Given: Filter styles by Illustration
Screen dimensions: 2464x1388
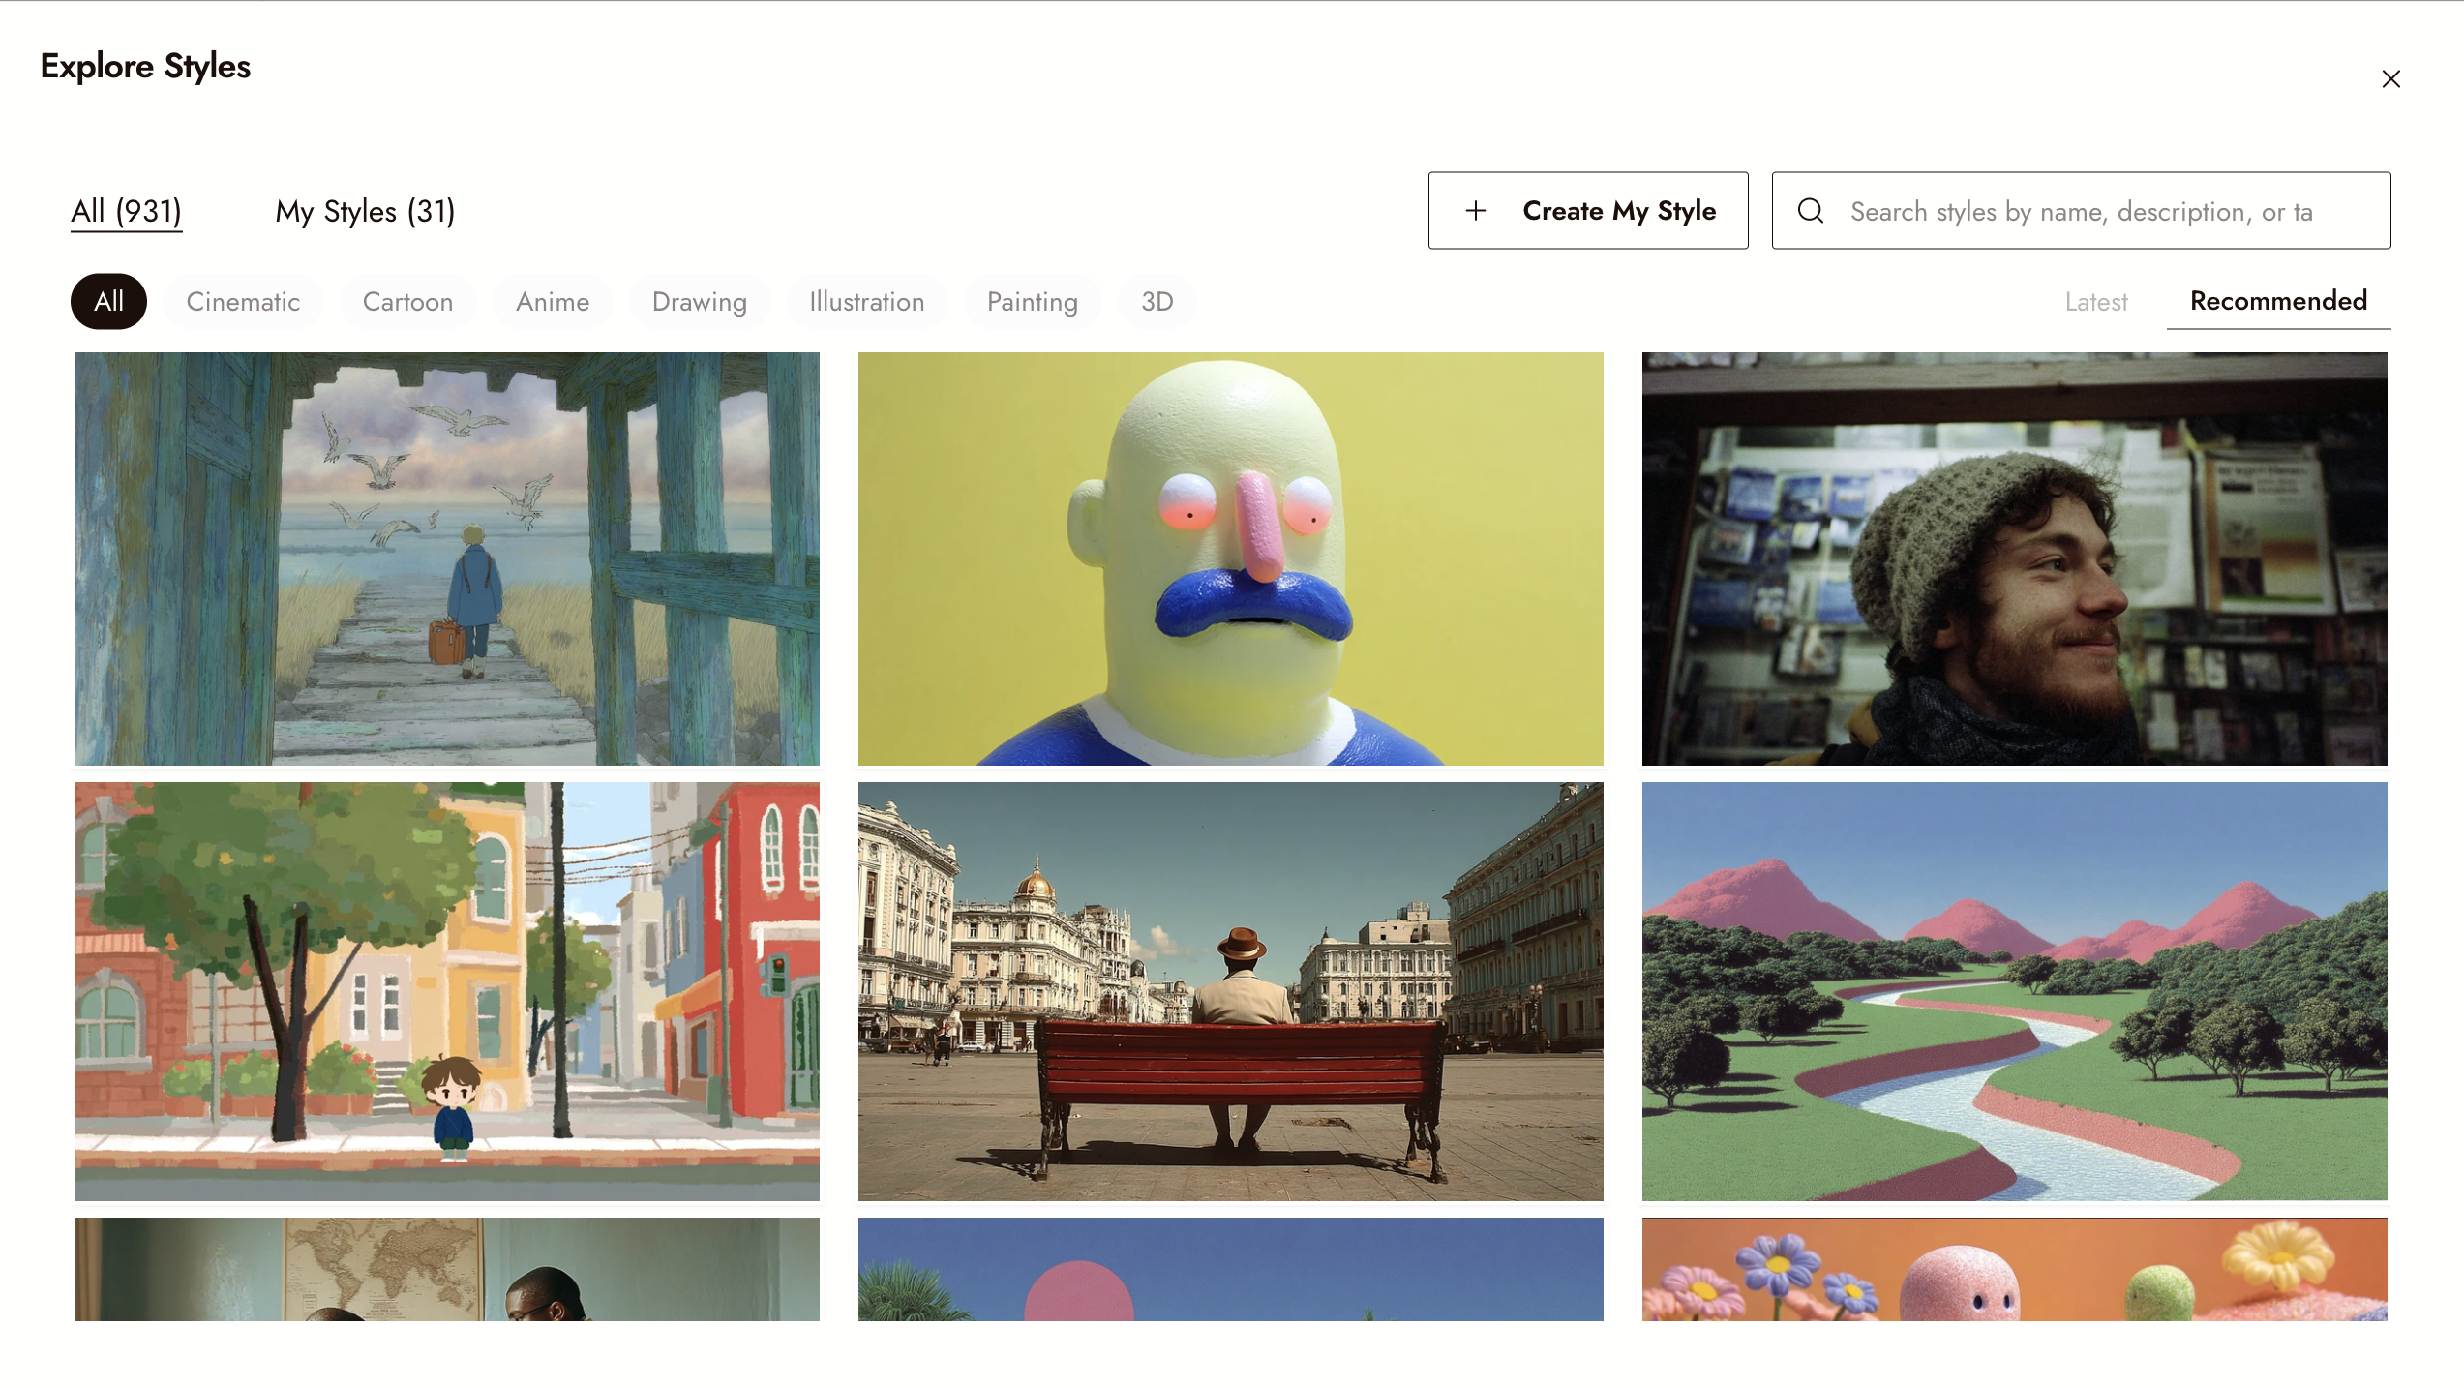Looking at the screenshot, I should click(867, 302).
